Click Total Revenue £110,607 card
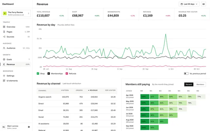 pyautogui.click(x=50, y=14)
